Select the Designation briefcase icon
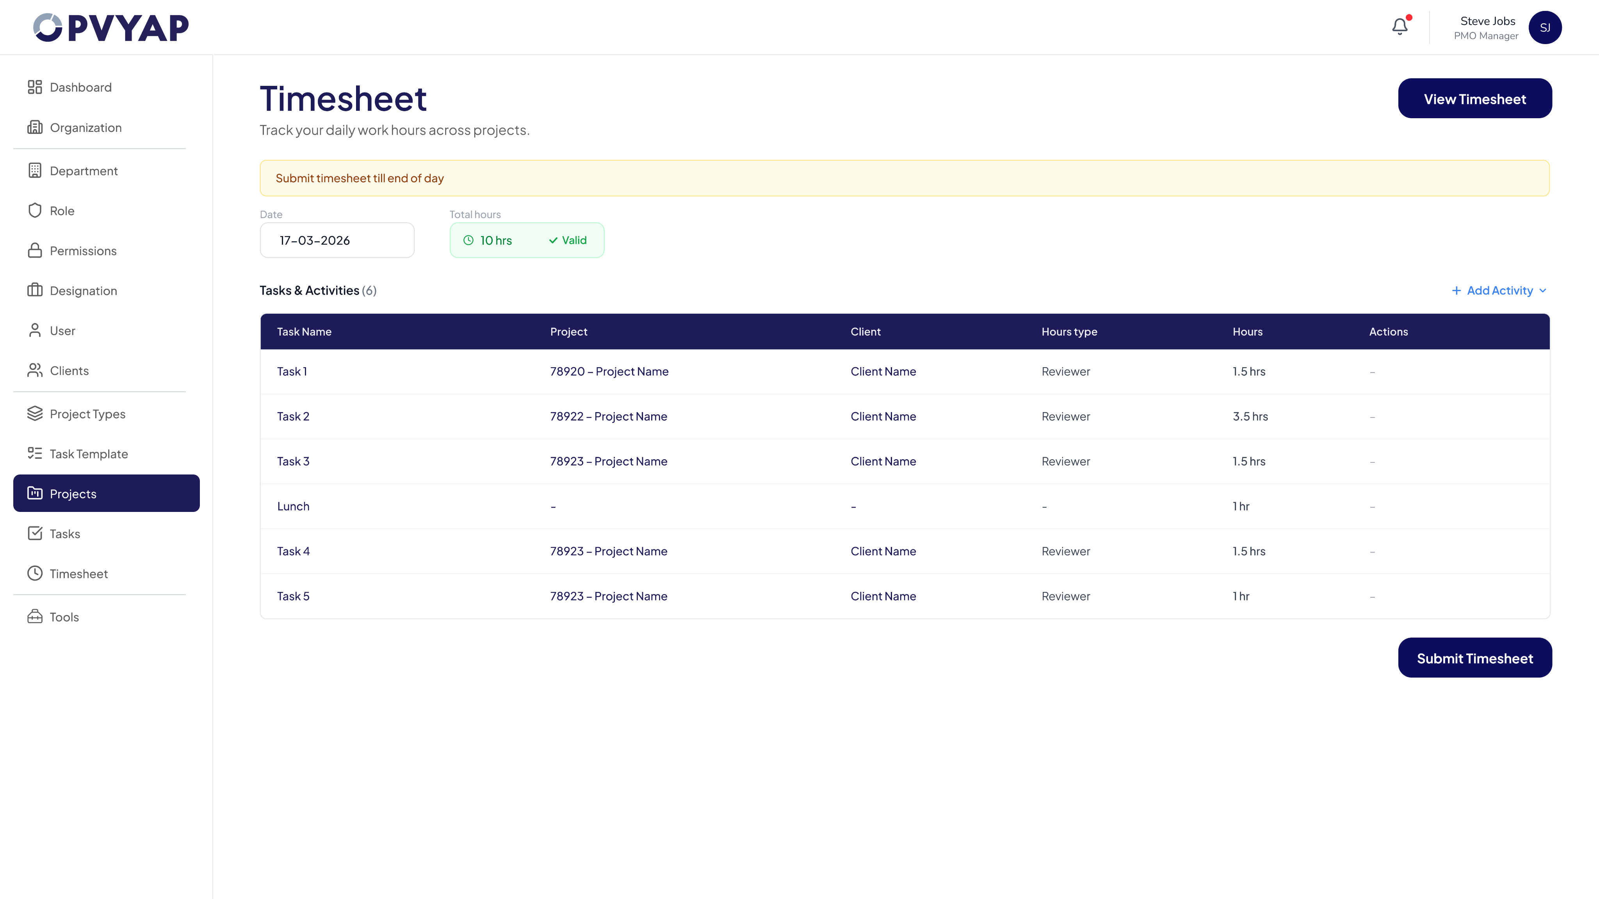Screen dimensions: 1599x899 pos(35,290)
